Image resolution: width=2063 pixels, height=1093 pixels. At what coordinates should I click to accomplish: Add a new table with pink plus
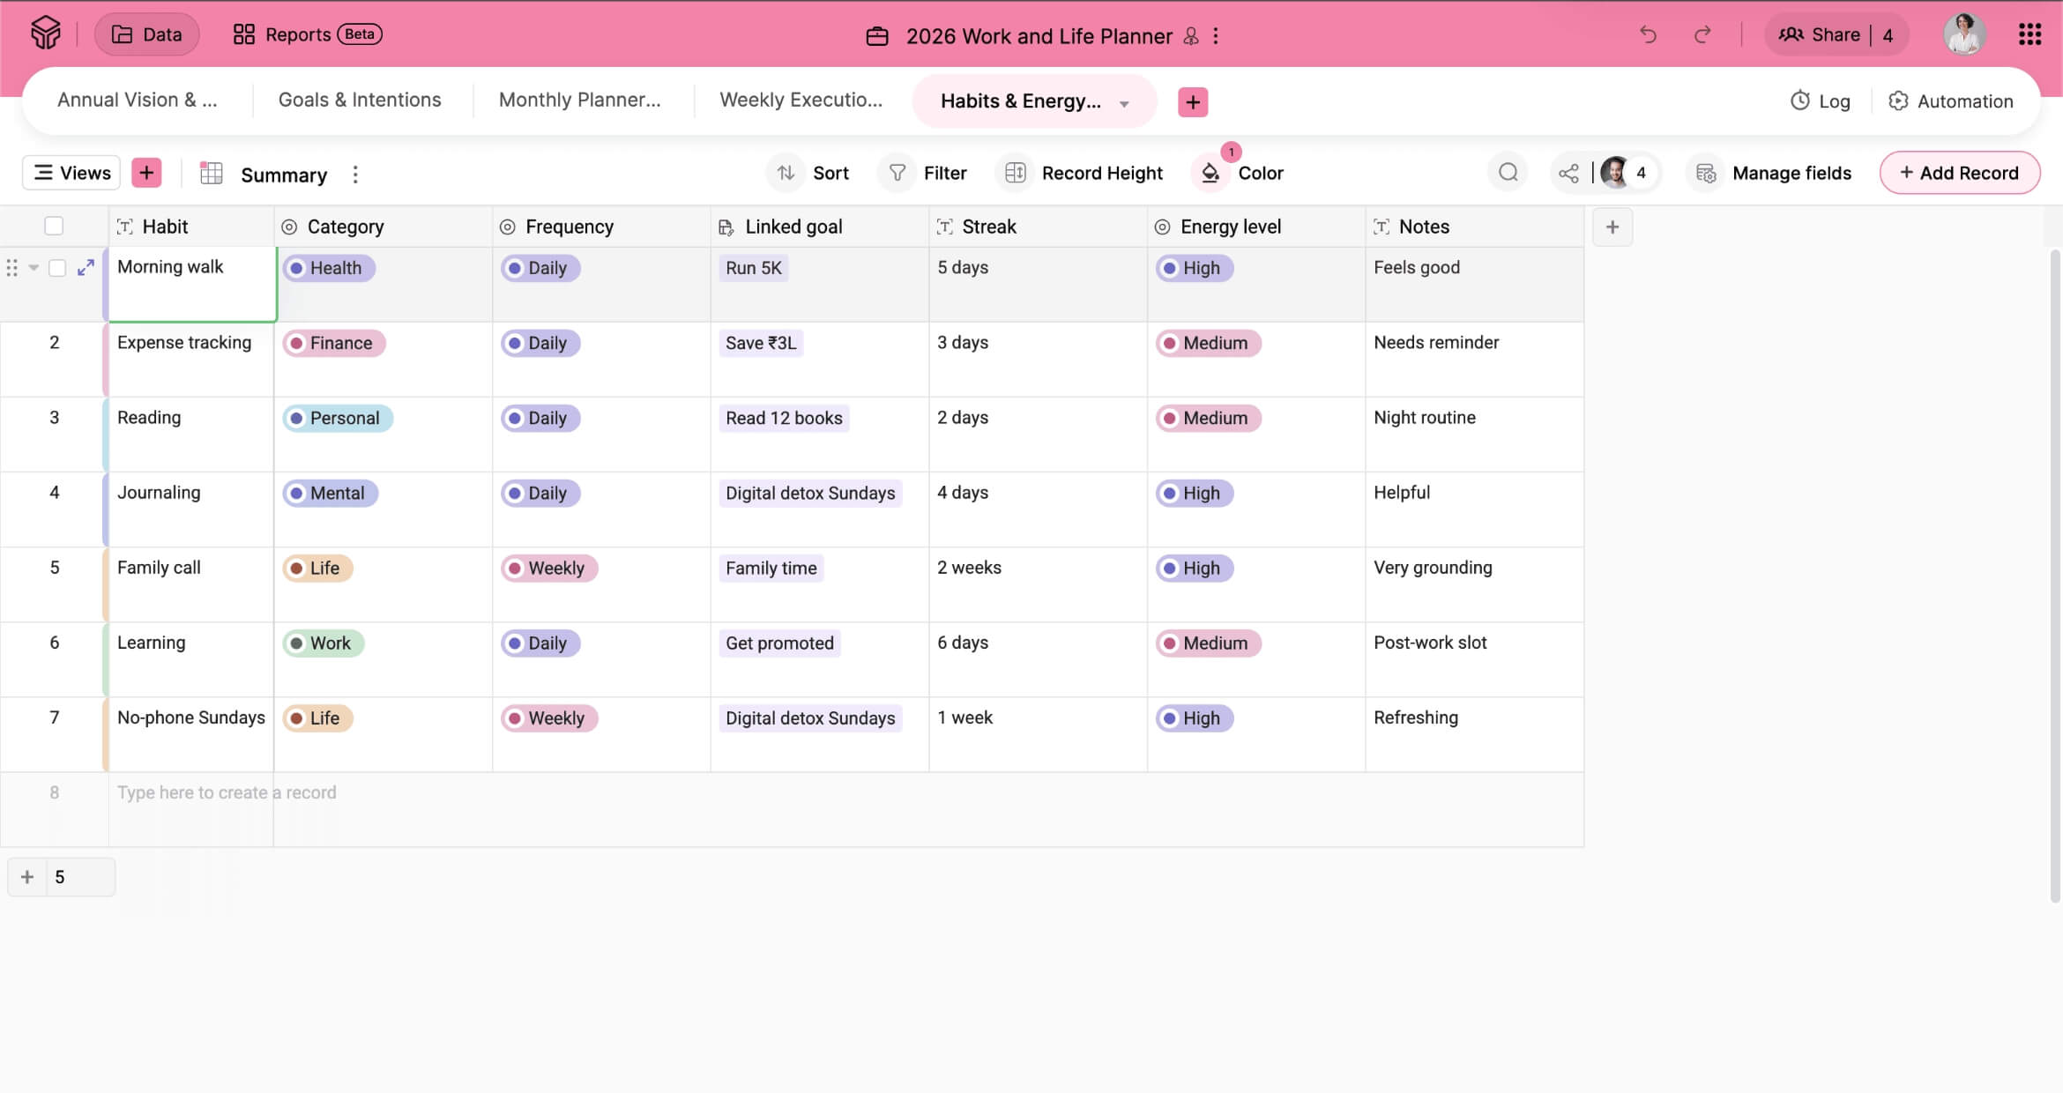(1193, 101)
